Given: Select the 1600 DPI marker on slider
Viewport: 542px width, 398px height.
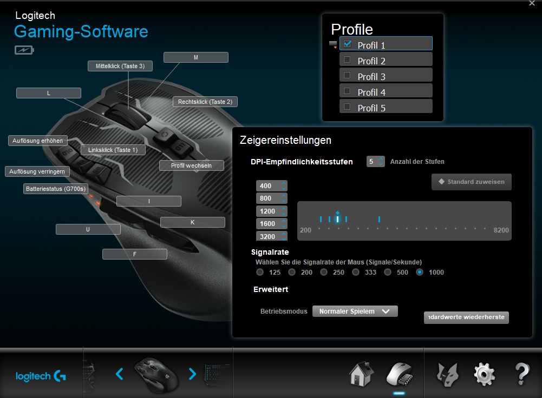Looking at the screenshot, I should [x=347, y=219].
